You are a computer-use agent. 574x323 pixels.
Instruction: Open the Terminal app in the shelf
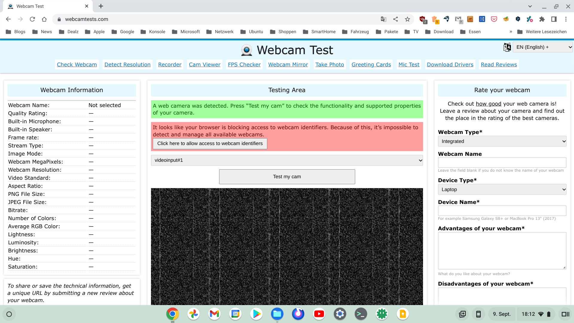point(361,314)
